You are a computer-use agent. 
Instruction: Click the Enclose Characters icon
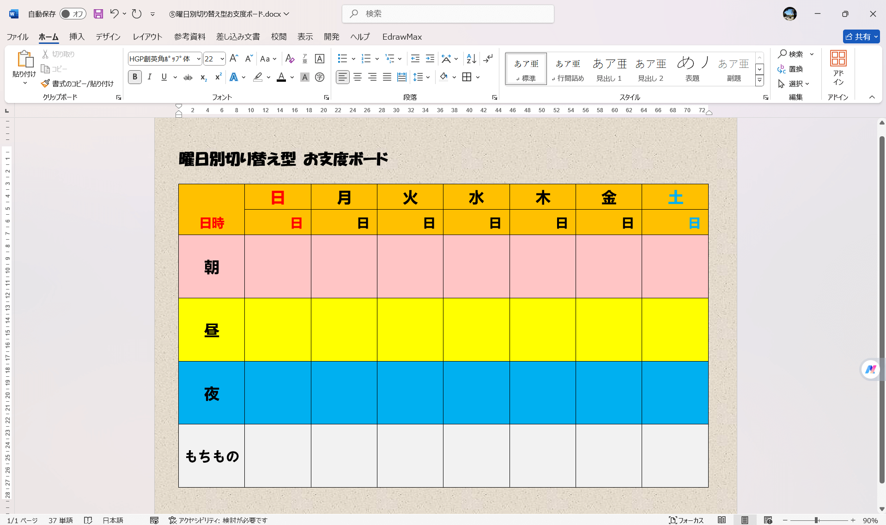click(320, 77)
